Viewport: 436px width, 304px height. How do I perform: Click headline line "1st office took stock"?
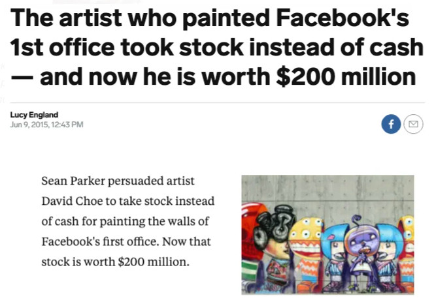[x=111, y=47]
